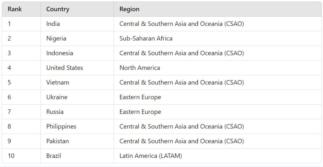Select the Nigeria country cell
Viewport: 323px width, 167px height.
[56, 39]
